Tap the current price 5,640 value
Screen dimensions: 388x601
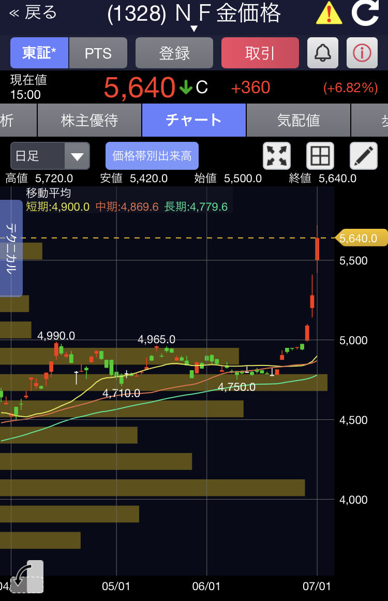(x=139, y=88)
